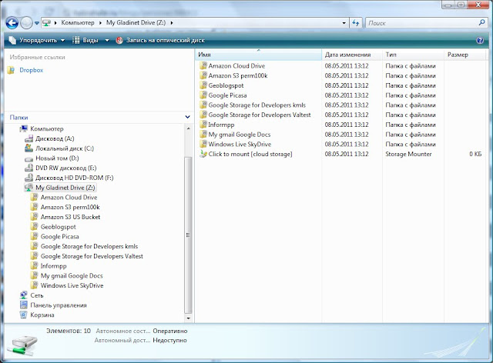Click the Geoblogspot list folder icon
493x363 pixels.
203,85
